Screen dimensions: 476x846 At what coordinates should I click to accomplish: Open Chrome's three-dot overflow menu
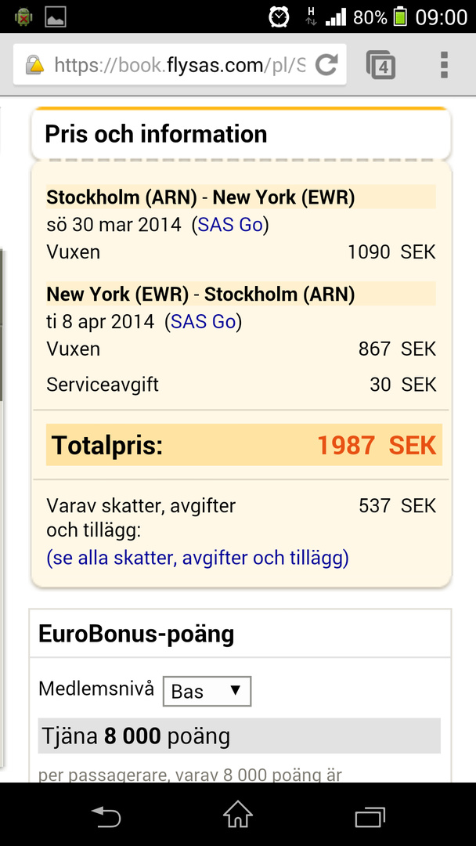pos(444,65)
